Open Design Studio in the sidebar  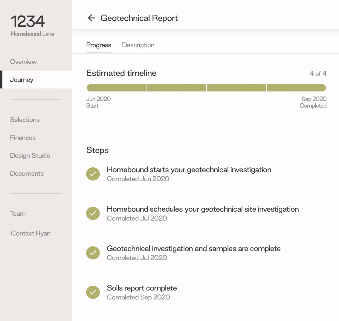click(30, 156)
